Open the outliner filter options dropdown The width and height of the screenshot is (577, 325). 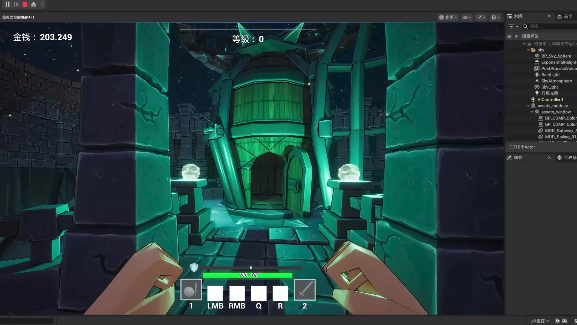click(513, 26)
